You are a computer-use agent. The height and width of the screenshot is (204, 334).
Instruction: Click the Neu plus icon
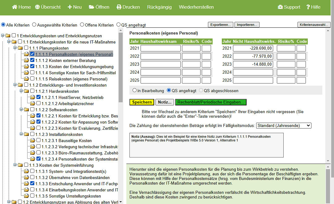click(x=70, y=7)
